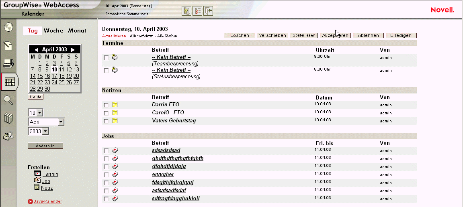Viewport: 463px width, 207px height.
Task: Open the Vaters Geburtstag note link
Action: pos(174,121)
